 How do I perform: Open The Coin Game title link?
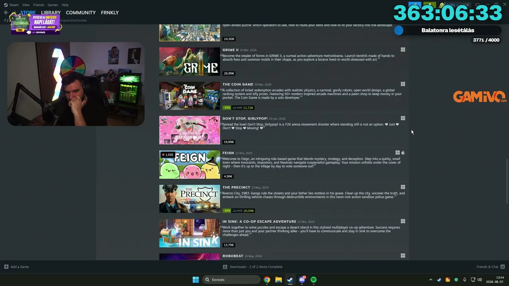pos(238,84)
